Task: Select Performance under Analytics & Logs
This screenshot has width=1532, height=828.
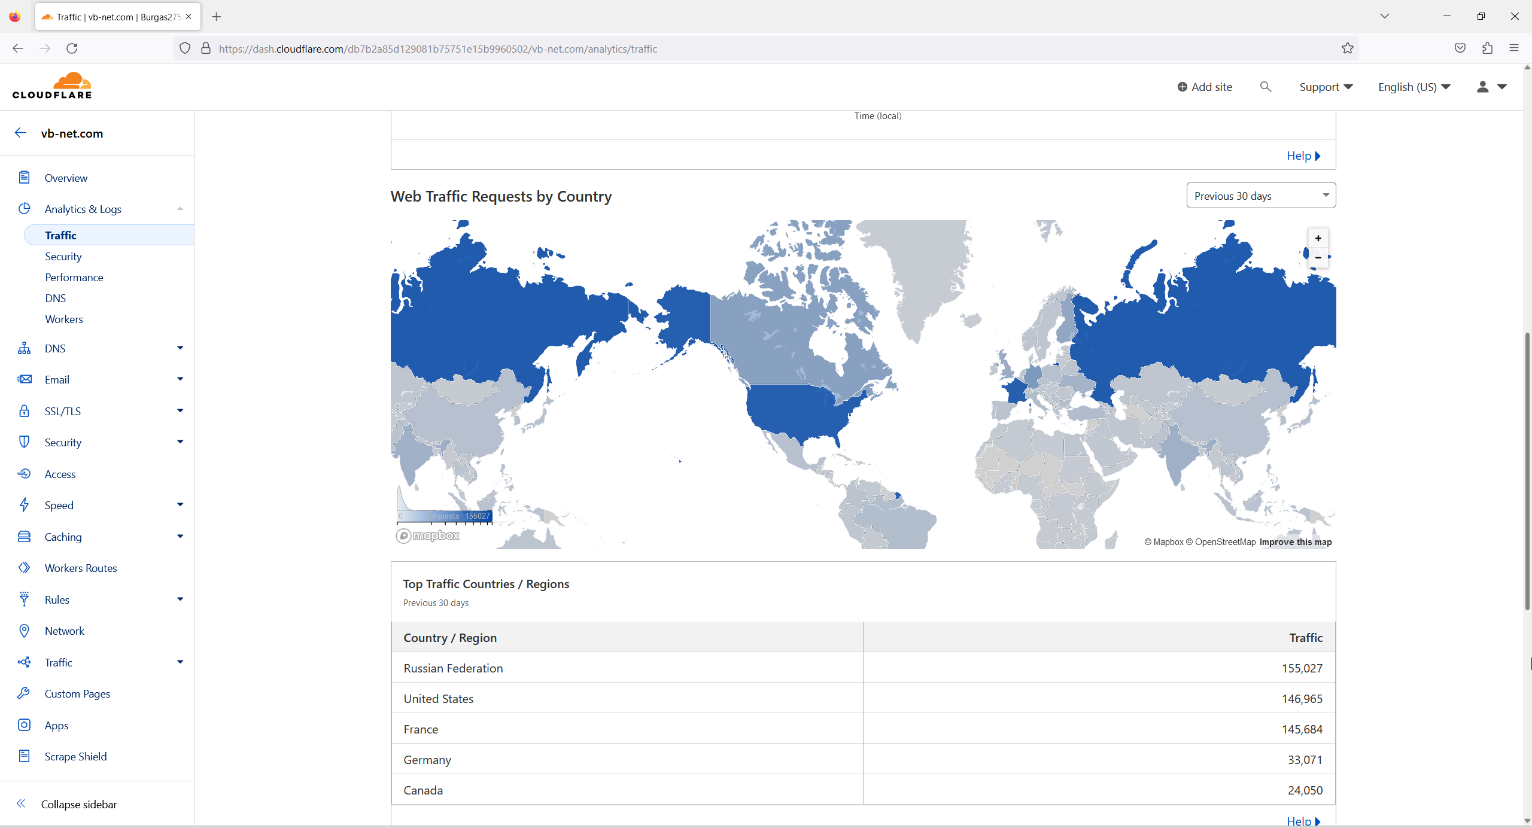Action: coord(74,277)
